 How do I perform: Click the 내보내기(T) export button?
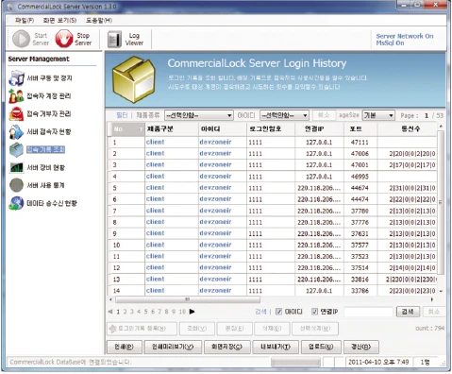tap(276, 347)
